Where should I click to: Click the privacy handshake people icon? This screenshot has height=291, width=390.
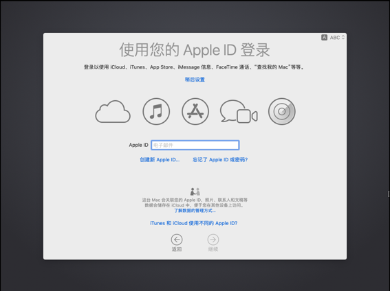(195, 191)
